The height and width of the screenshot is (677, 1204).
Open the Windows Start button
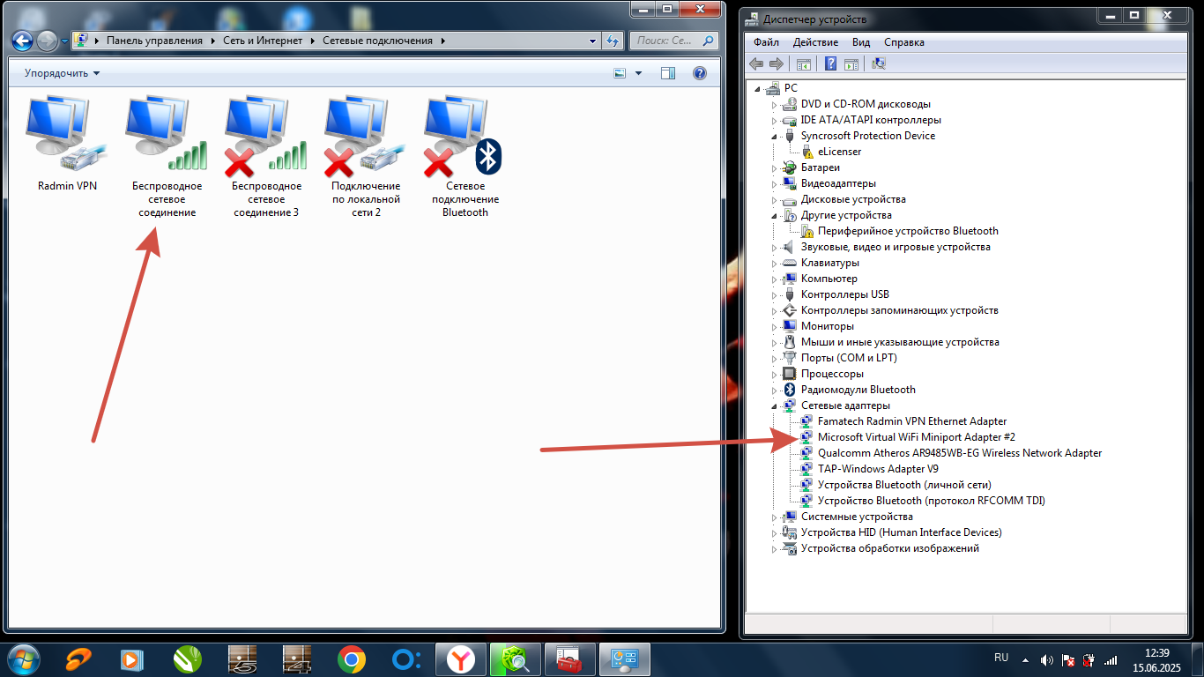22,658
